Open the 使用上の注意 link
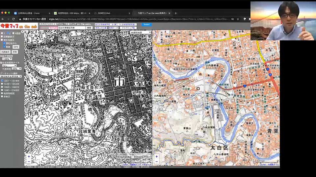The width and height of the screenshot is (316, 177). (101, 28)
